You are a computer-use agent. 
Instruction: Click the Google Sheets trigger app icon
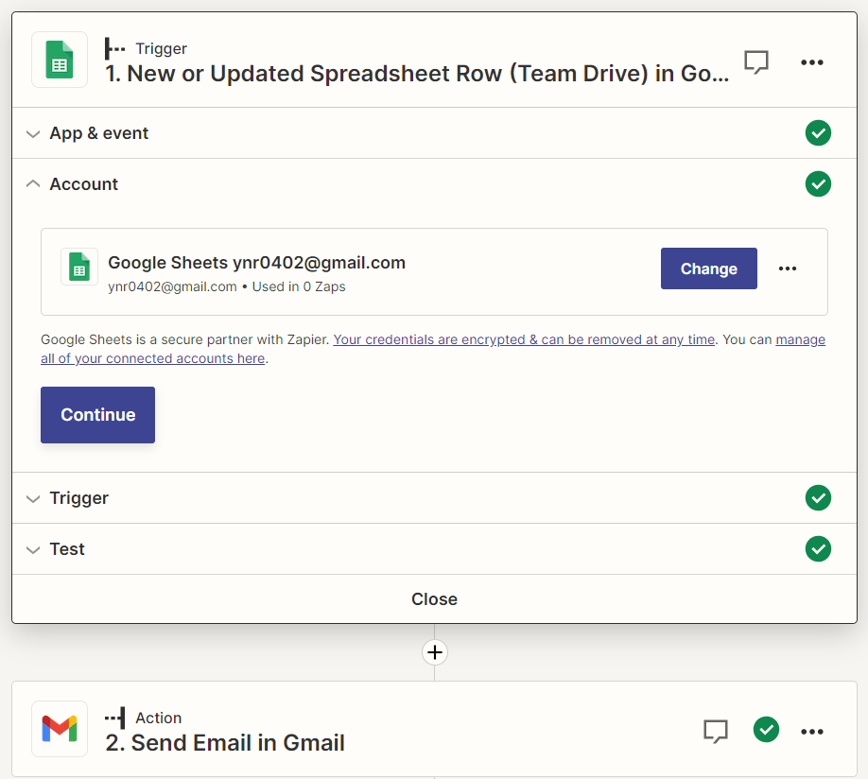pos(60,61)
